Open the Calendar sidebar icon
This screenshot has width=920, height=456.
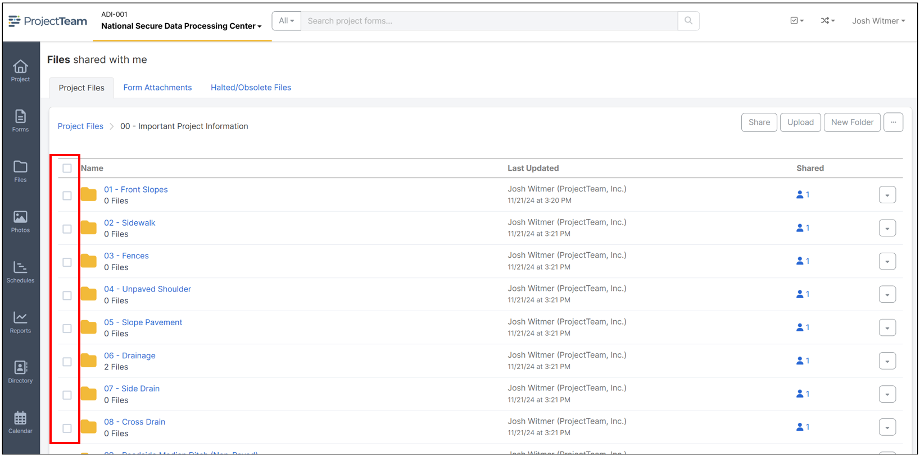coord(20,422)
